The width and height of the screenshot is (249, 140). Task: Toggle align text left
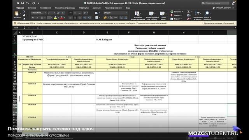[x=70, y=17]
